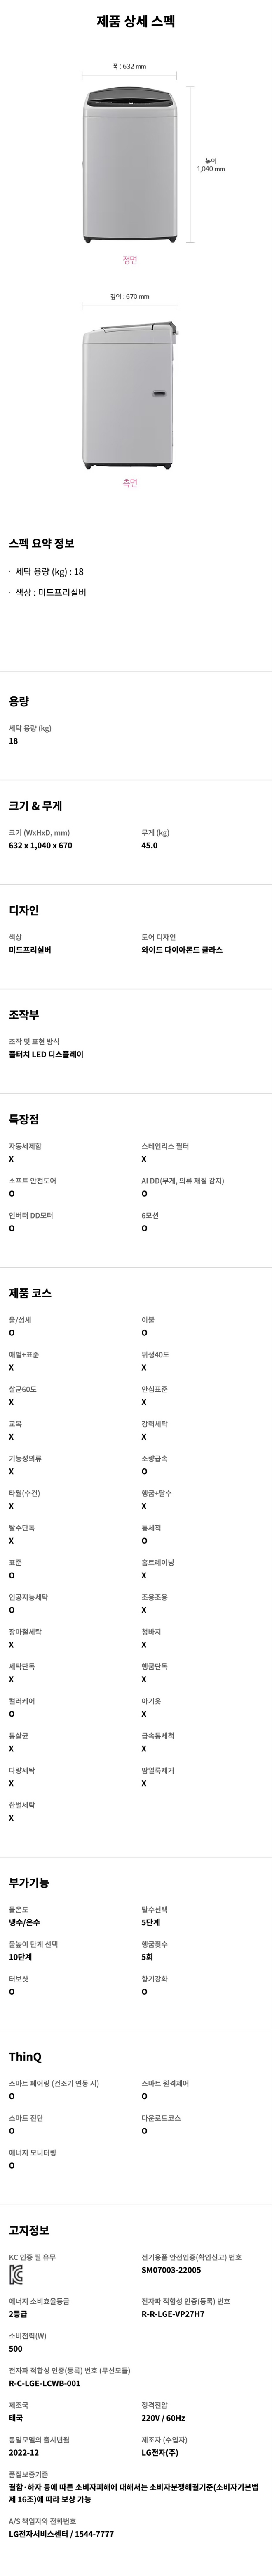The height and width of the screenshot is (2554, 272).
Task: Select the 제품 코스 section header
Action: 30,1293
